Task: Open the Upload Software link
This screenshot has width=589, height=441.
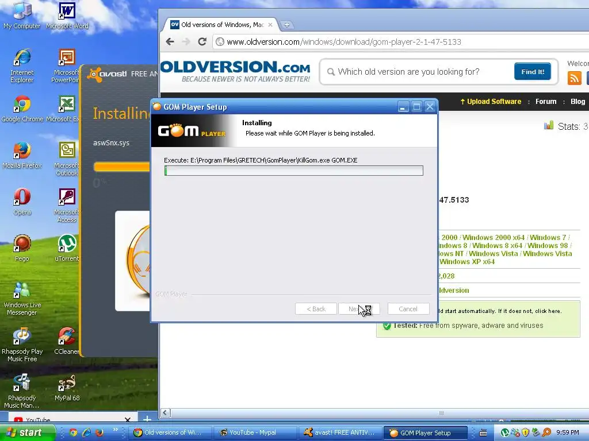Action: point(491,102)
